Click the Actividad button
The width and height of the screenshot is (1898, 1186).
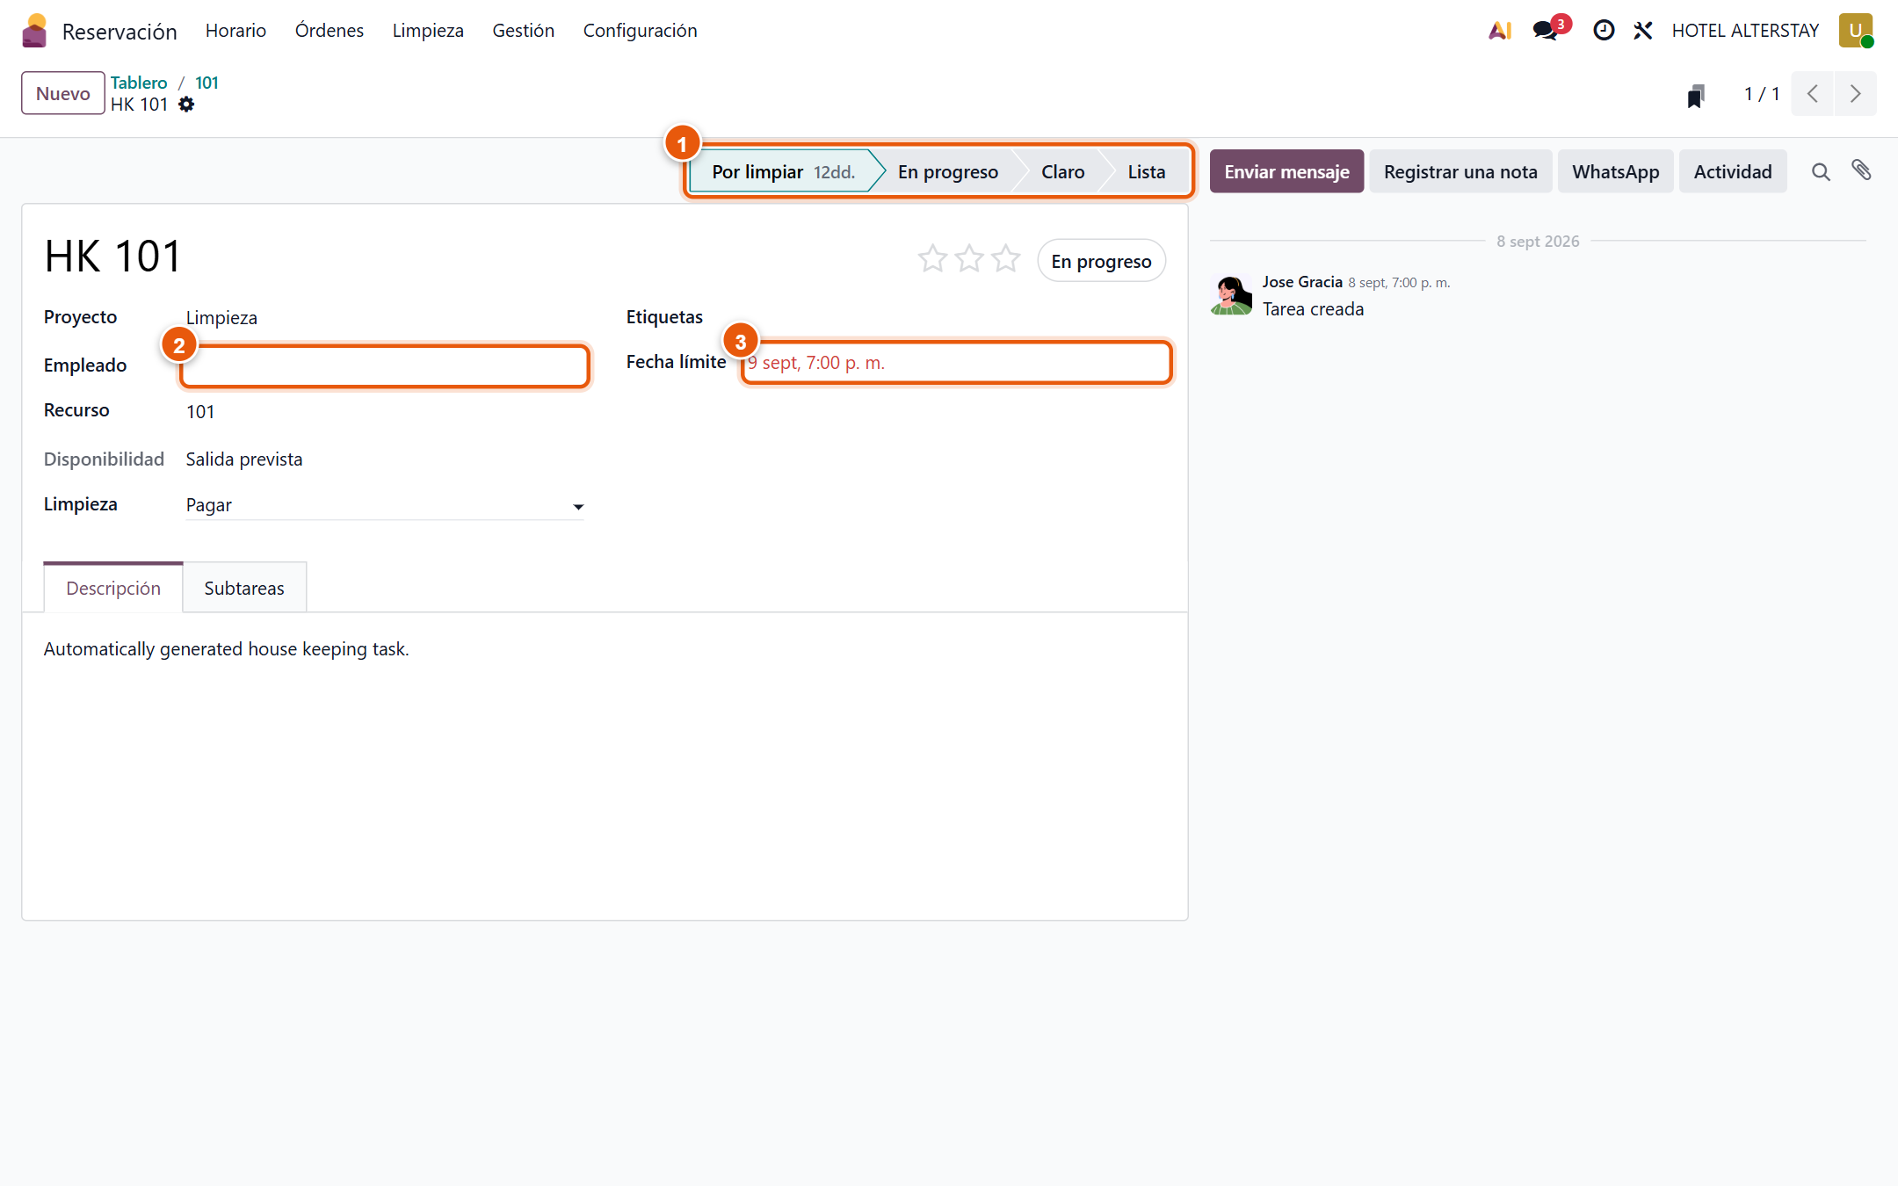coord(1733,171)
